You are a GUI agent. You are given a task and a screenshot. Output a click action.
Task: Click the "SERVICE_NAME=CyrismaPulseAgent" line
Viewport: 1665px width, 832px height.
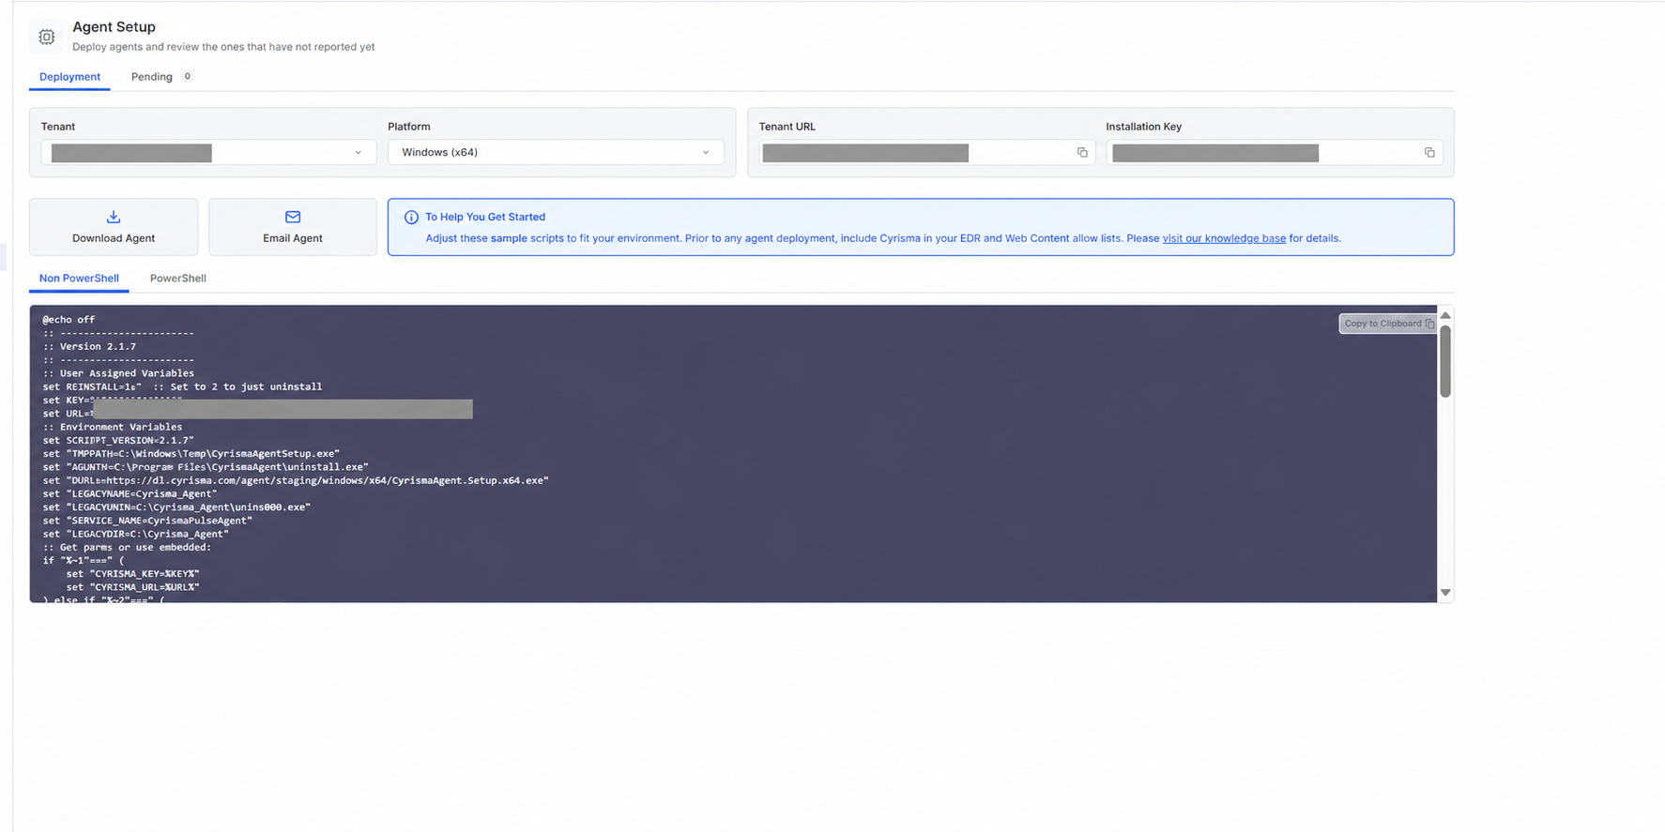(147, 521)
